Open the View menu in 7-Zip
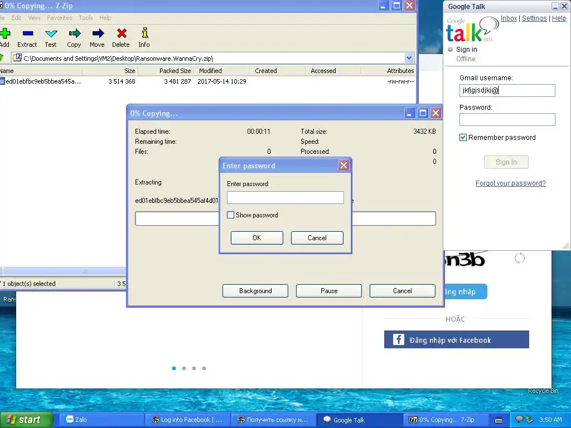The image size is (571, 428). coord(34,18)
